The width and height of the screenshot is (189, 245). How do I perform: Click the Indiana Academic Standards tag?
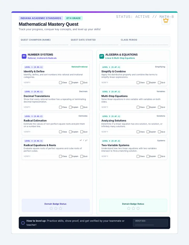(x=41, y=18)
